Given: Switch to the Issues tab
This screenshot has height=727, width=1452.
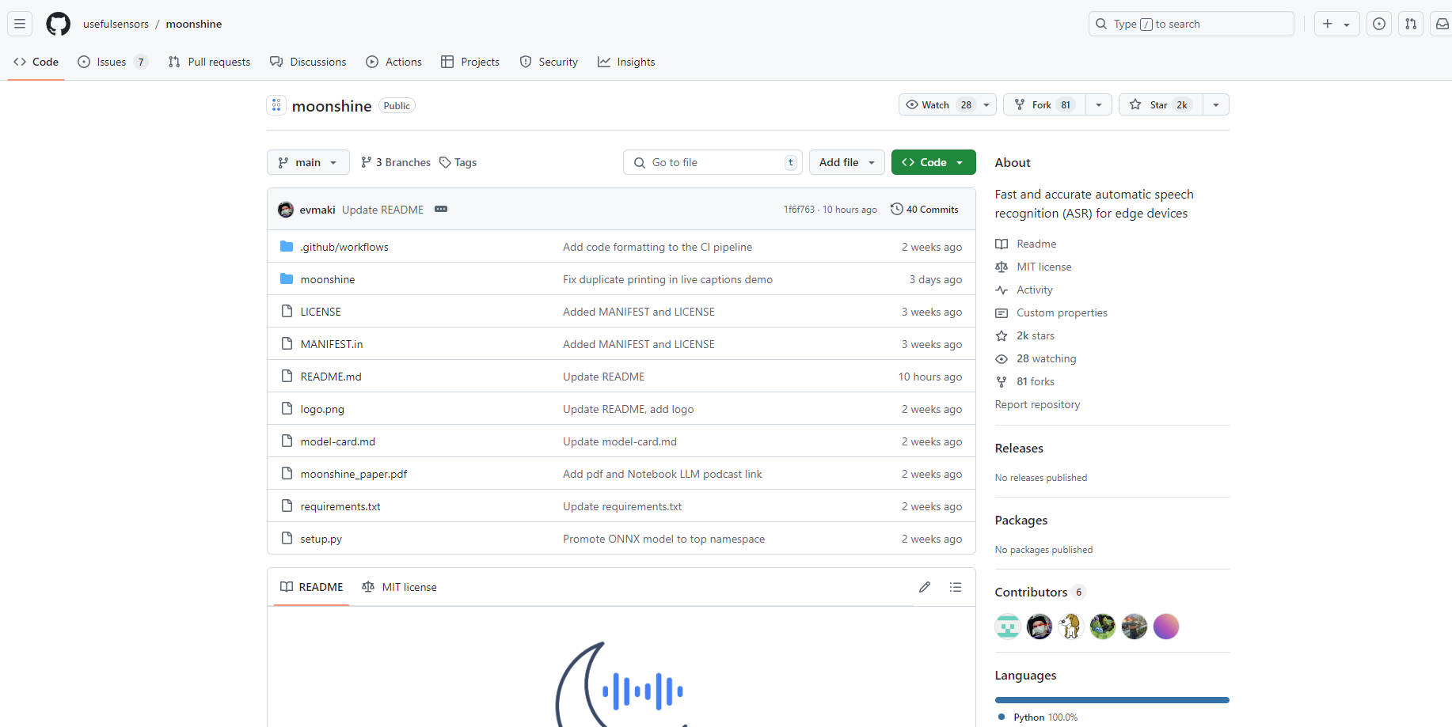Looking at the screenshot, I should coord(112,62).
